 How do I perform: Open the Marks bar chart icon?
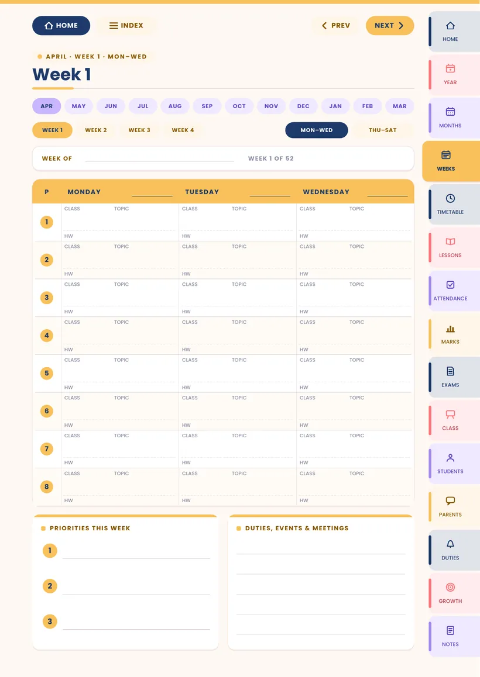click(x=450, y=329)
